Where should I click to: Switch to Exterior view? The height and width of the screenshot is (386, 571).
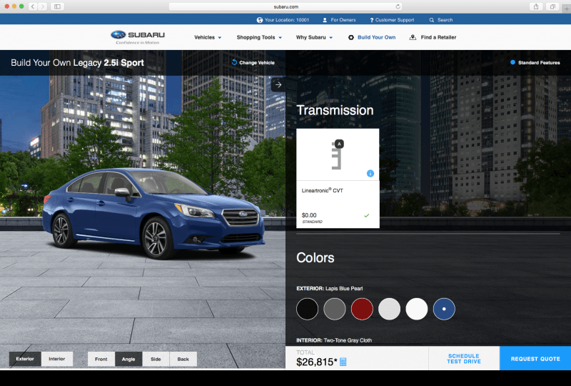25,359
